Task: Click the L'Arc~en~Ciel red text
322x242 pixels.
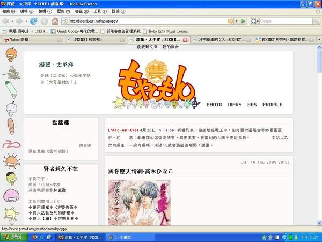Action: 123,130
